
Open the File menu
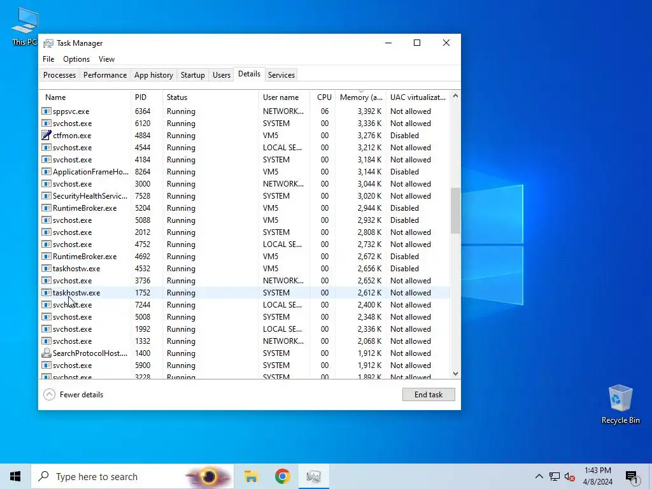tap(48, 59)
